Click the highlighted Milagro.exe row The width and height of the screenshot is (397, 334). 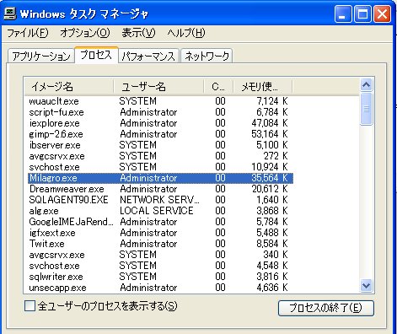pyautogui.click(x=160, y=178)
